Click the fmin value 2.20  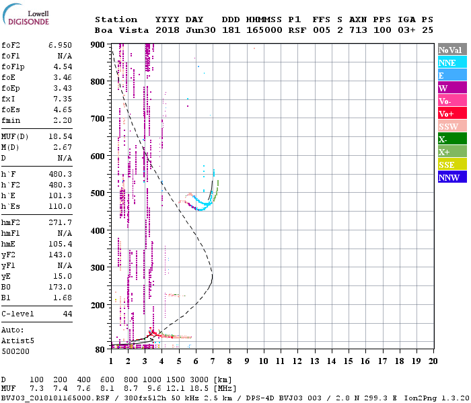63,120
